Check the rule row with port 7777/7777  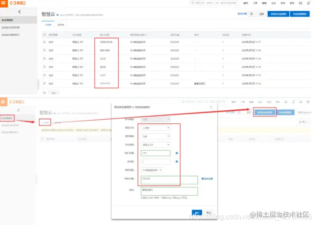coord(45,83)
